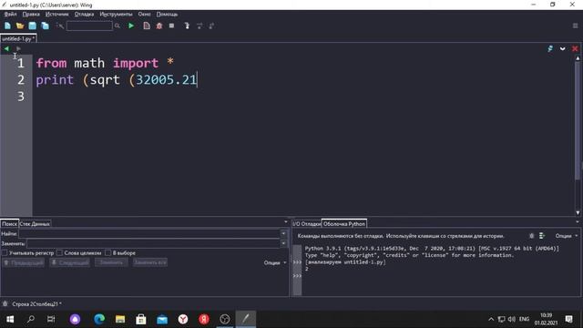Open the hamburger menu at toolbar's right end
The image size is (583, 328).
(x=575, y=26)
